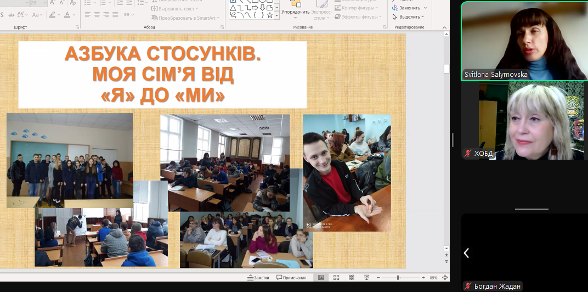
Task: Select the large classroom rows photo
Action: [x=225, y=163]
